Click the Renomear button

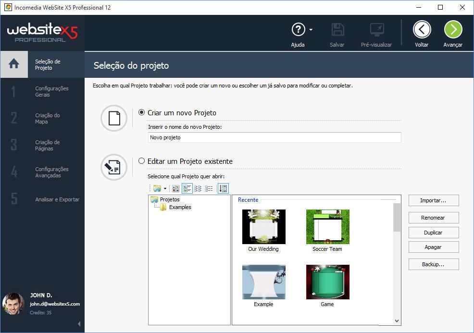tap(434, 218)
